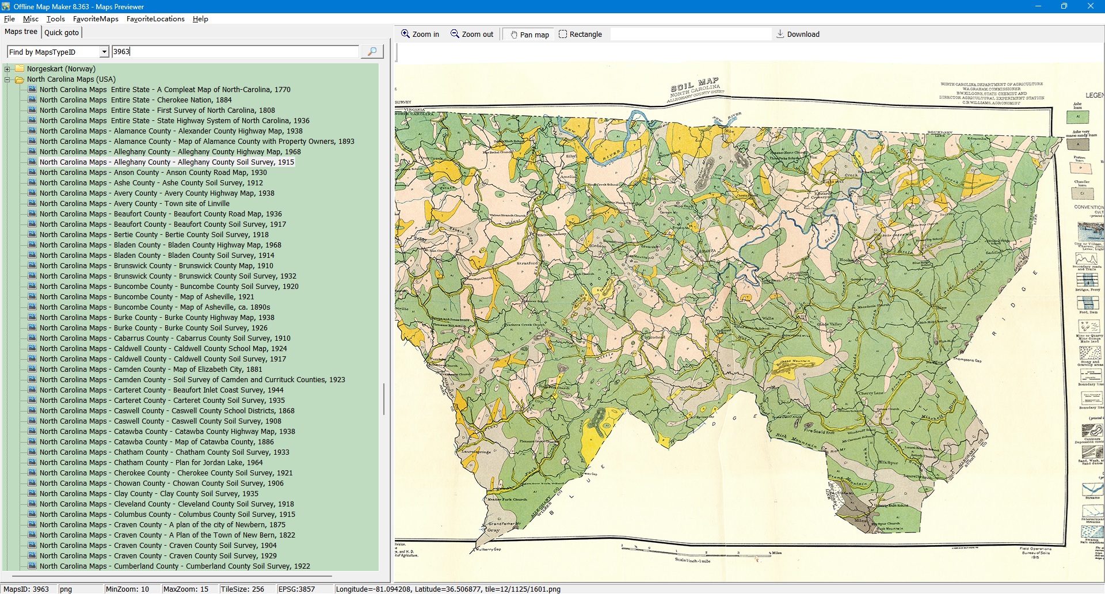1105x594 pixels.
Task: Open the Tools menu
Action: pos(55,19)
